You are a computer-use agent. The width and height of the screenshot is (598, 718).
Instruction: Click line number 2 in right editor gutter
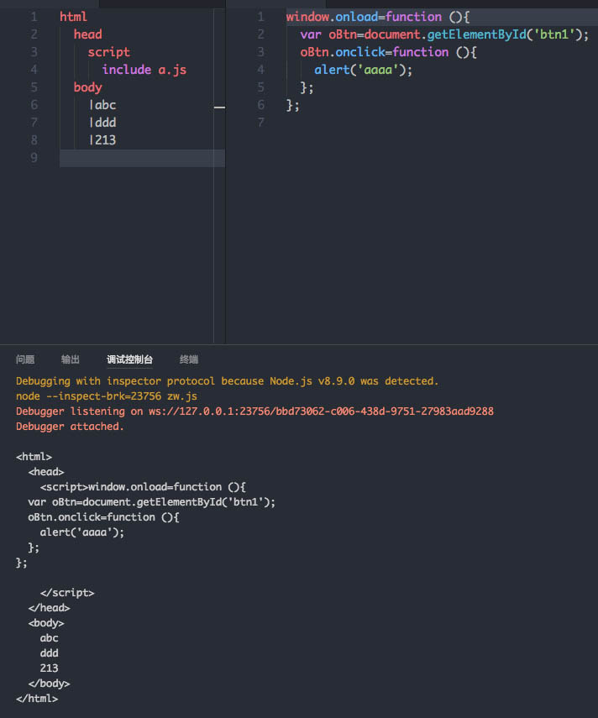(x=261, y=34)
